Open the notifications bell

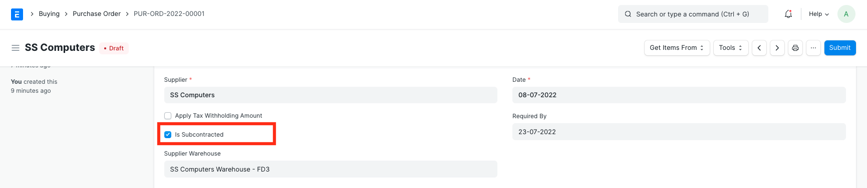click(788, 14)
